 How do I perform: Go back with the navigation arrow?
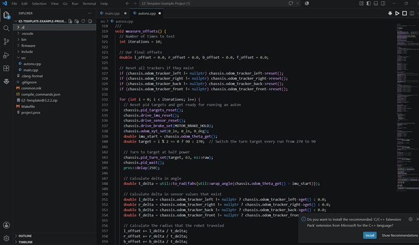128,4
